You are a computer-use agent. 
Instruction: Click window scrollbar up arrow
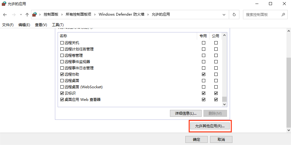coord(289,31)
